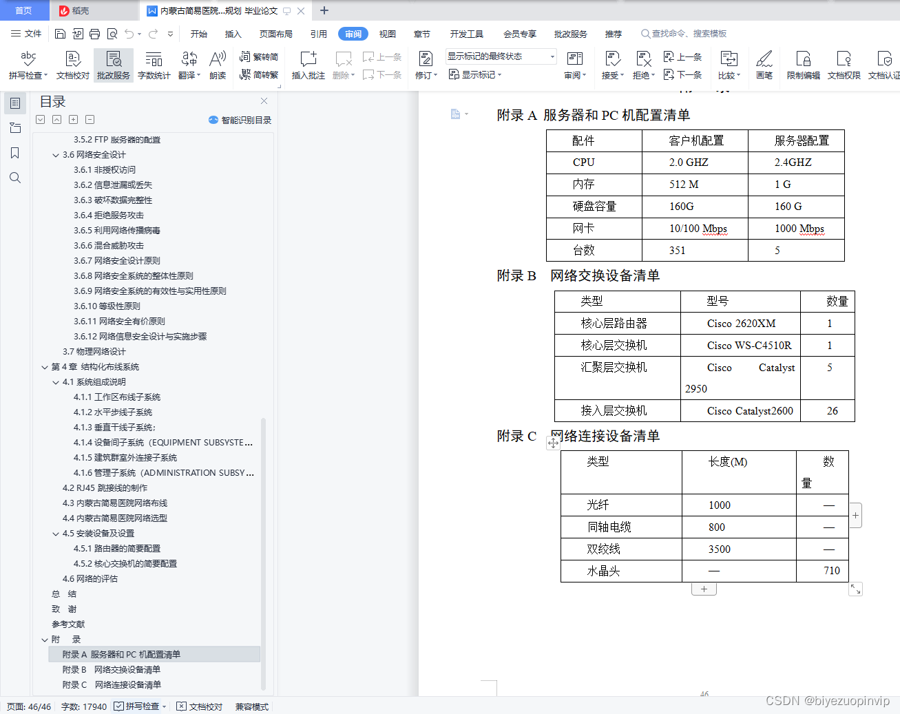Click the Cisco 2620XM table cell
Image resolution: width=900 pixels, height=714 pixels.
(740, 324)
